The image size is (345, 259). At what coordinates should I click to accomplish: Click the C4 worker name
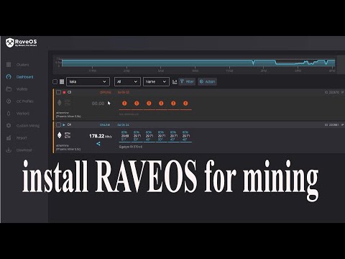click(x=69, y=124)
